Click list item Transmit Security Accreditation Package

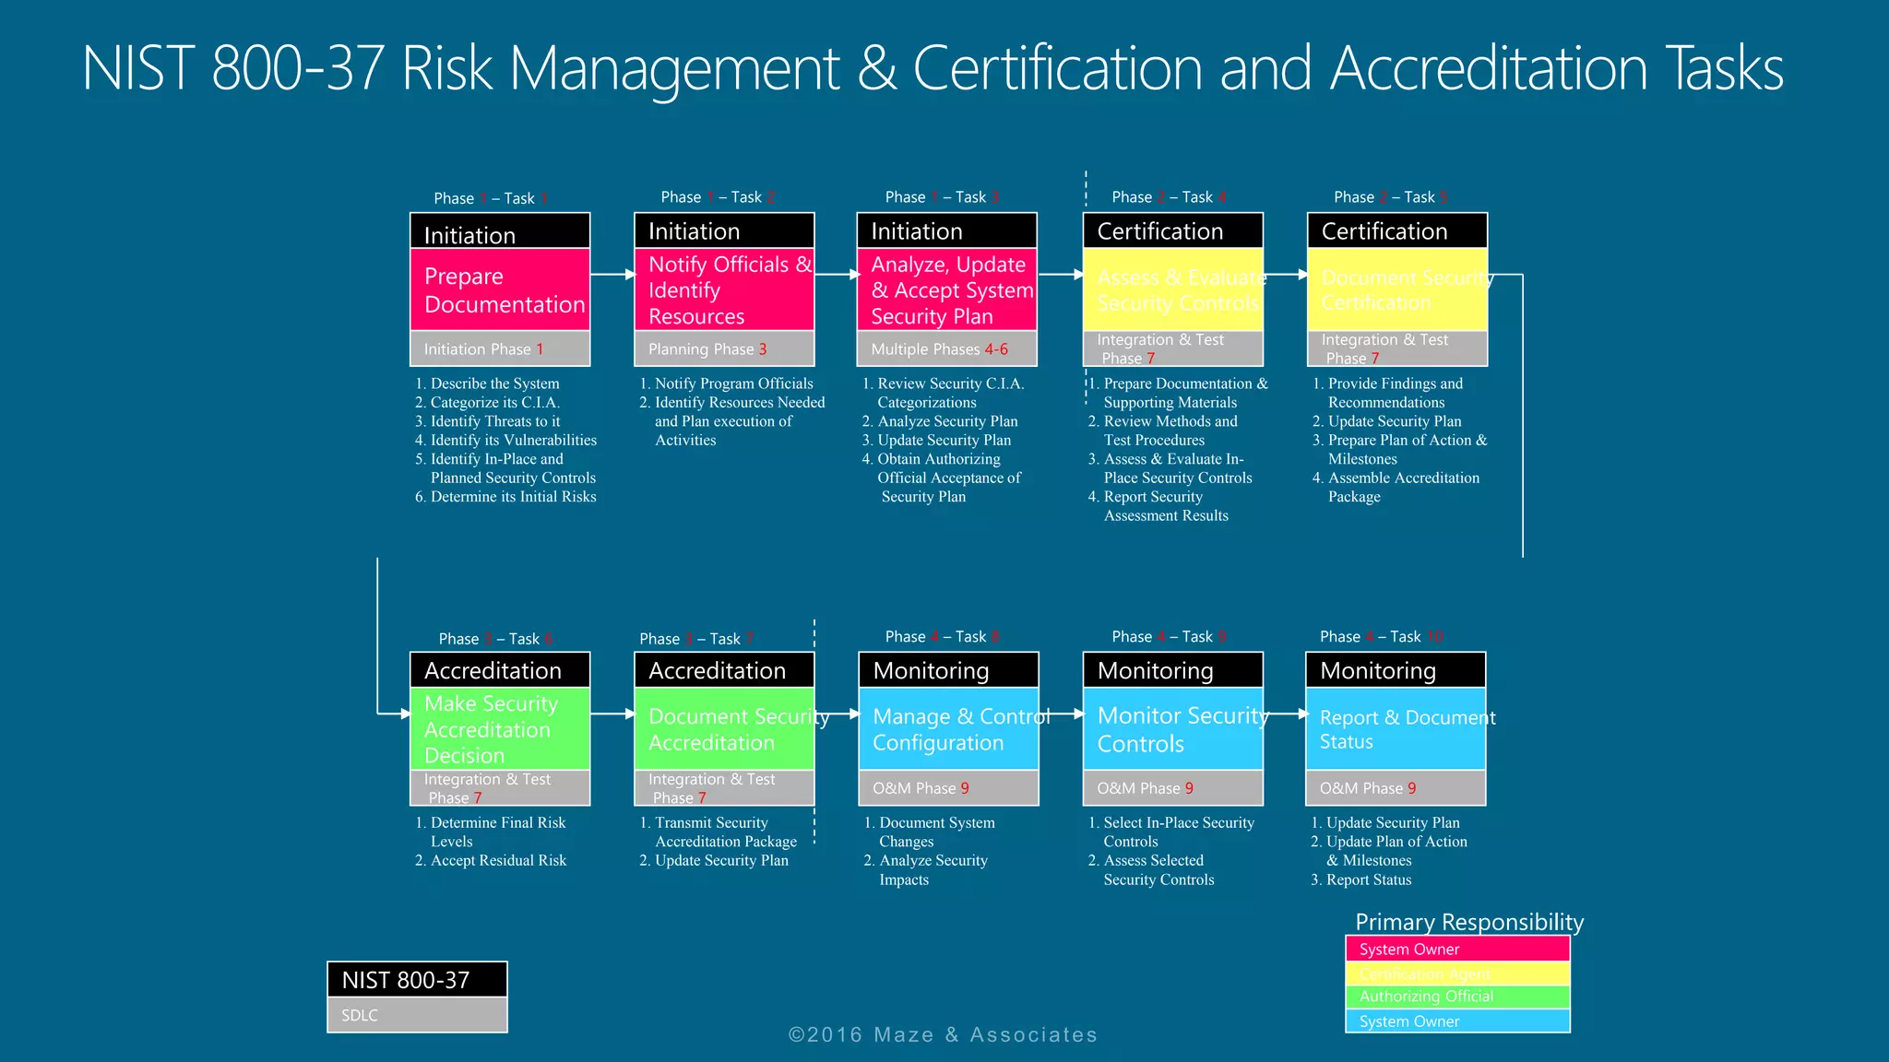click(719, 832)
